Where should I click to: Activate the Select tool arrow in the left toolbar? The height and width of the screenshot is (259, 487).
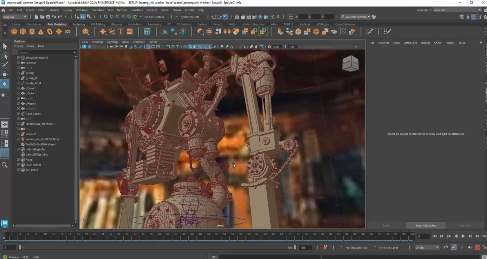(5, 47)
